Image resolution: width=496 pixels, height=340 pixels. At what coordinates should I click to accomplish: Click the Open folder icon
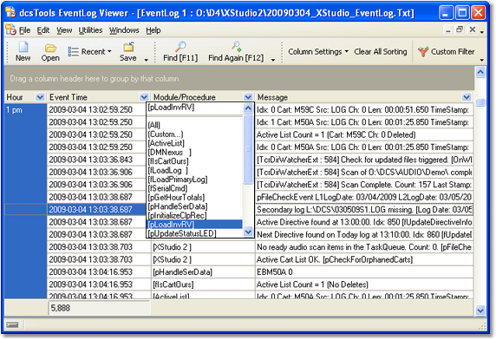pos(50,48)
